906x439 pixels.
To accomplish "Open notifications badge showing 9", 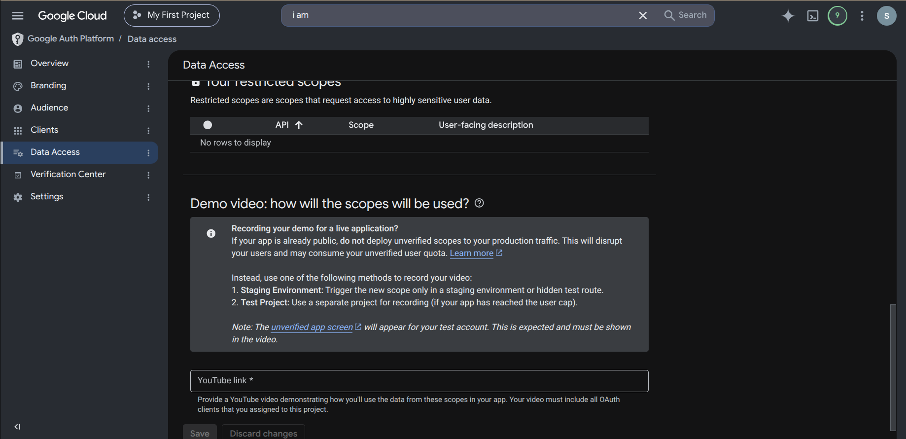I will [x=837, y=16].
